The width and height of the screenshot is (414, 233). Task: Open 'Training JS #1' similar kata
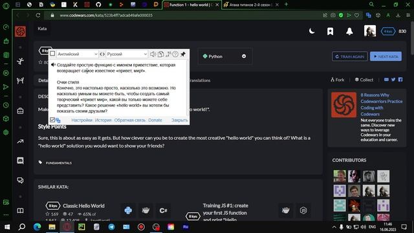click(x=225, y=213)
